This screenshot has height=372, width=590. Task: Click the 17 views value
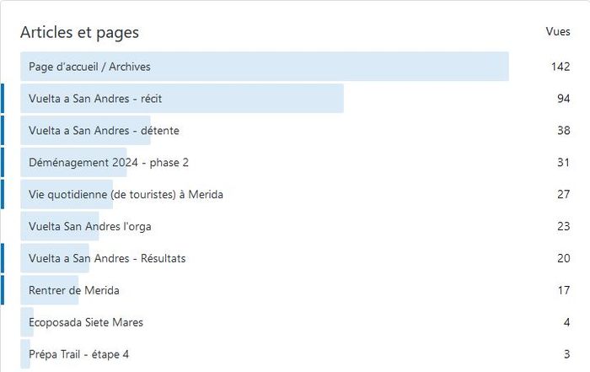pos(563,291)
